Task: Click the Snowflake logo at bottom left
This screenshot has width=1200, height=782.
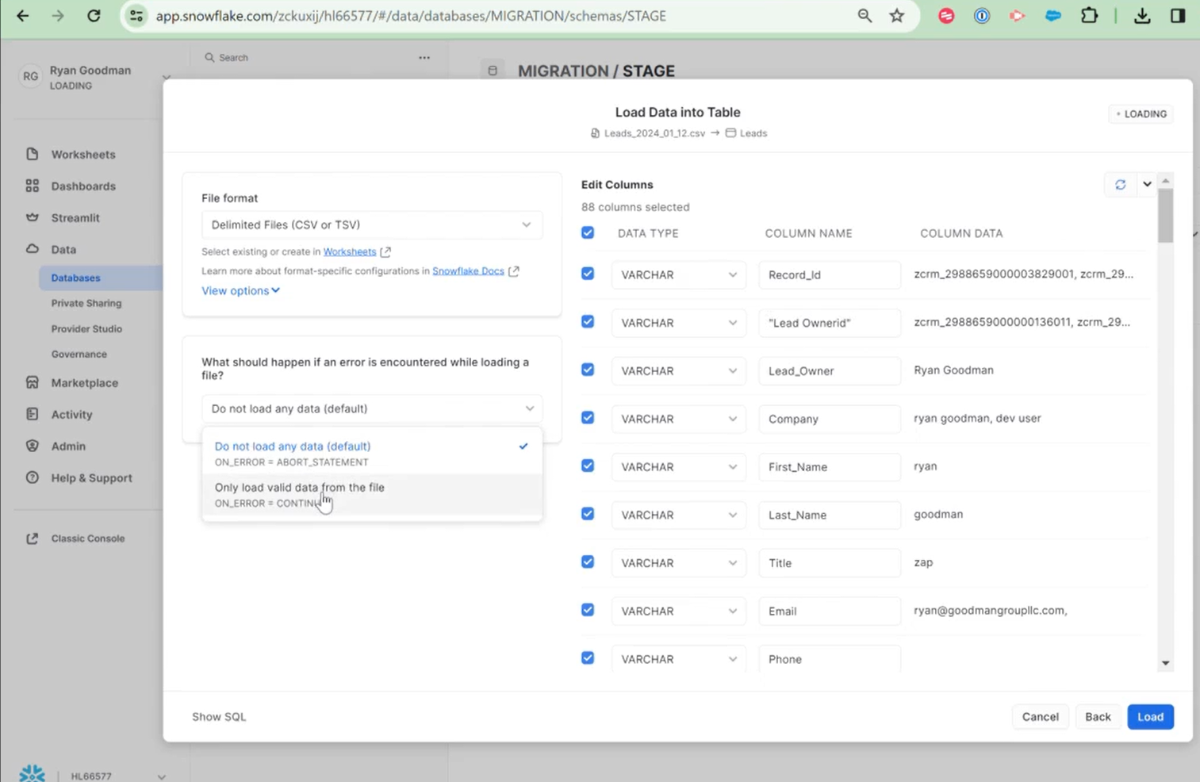Action: [x=32, y=773]
